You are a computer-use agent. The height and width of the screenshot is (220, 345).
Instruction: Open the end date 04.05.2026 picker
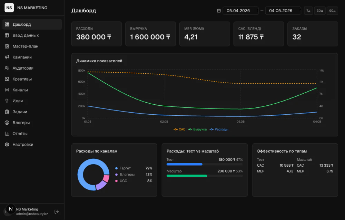pos(283,11)
